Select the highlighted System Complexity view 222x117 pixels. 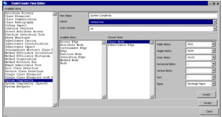pos(28,80)
